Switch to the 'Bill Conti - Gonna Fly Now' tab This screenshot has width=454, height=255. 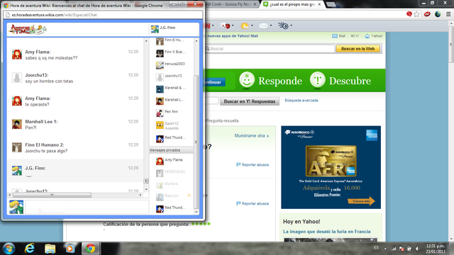pyautogui.click(x=228, y=4)
